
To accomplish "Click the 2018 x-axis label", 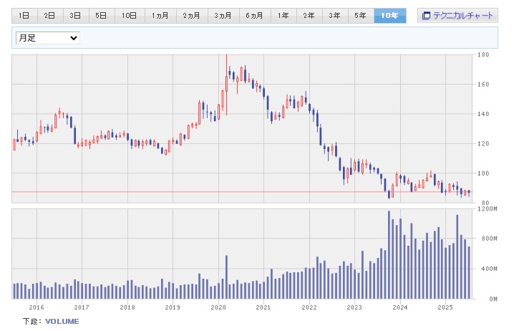I will point(127,307).
